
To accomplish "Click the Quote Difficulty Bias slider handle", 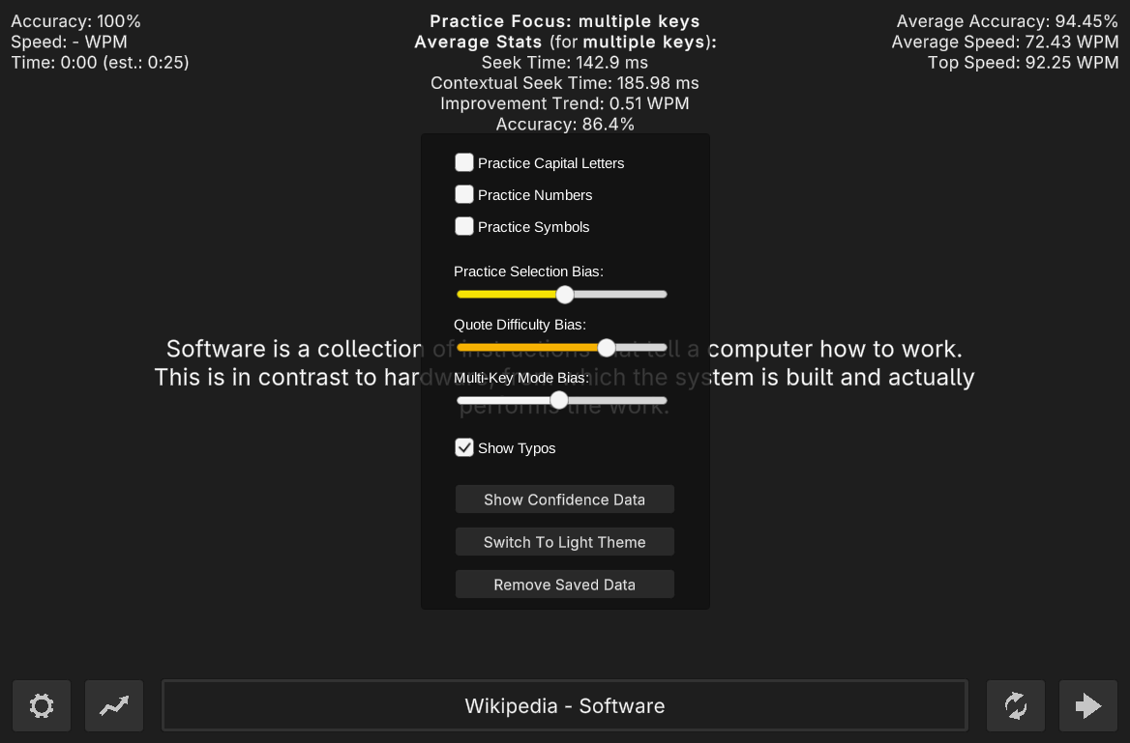I will click(x=607, y=347).
